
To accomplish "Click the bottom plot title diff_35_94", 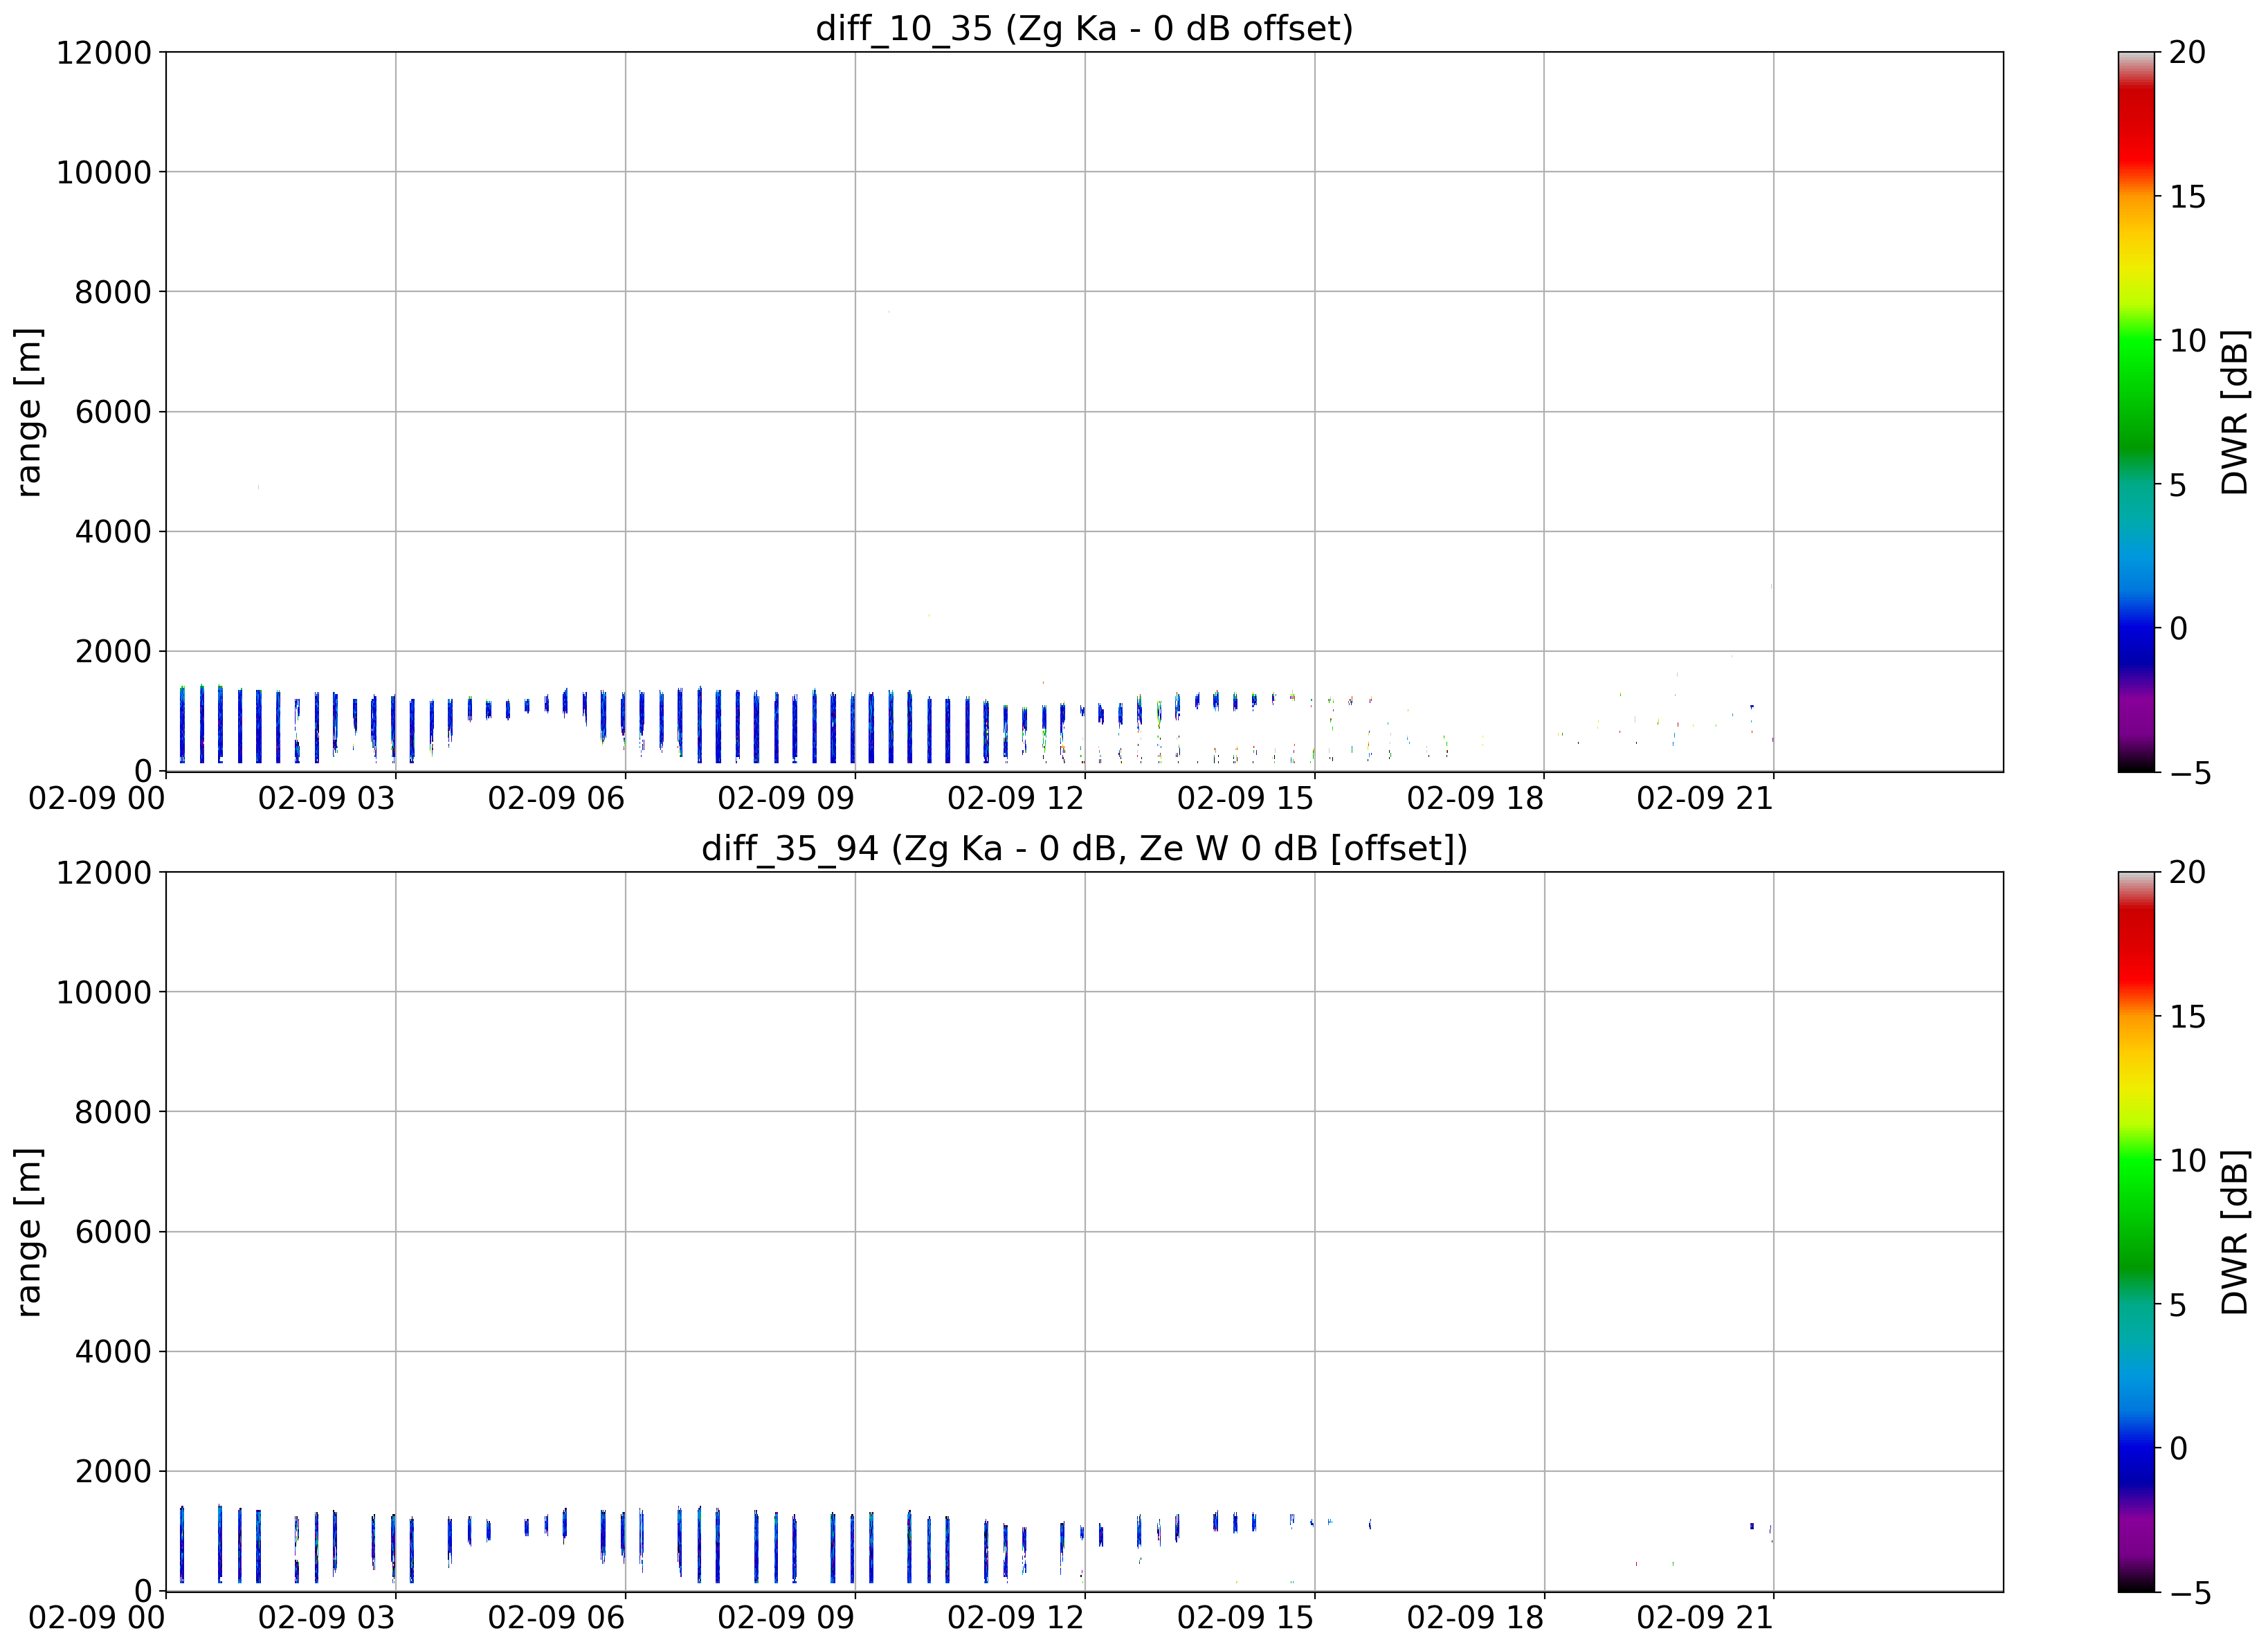I will 1084,848.
